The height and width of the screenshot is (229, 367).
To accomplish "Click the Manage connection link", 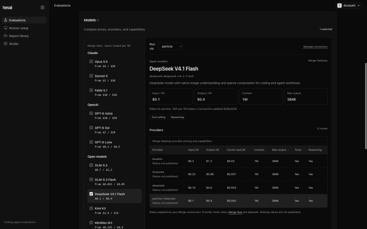I will [x=315, y=47].
